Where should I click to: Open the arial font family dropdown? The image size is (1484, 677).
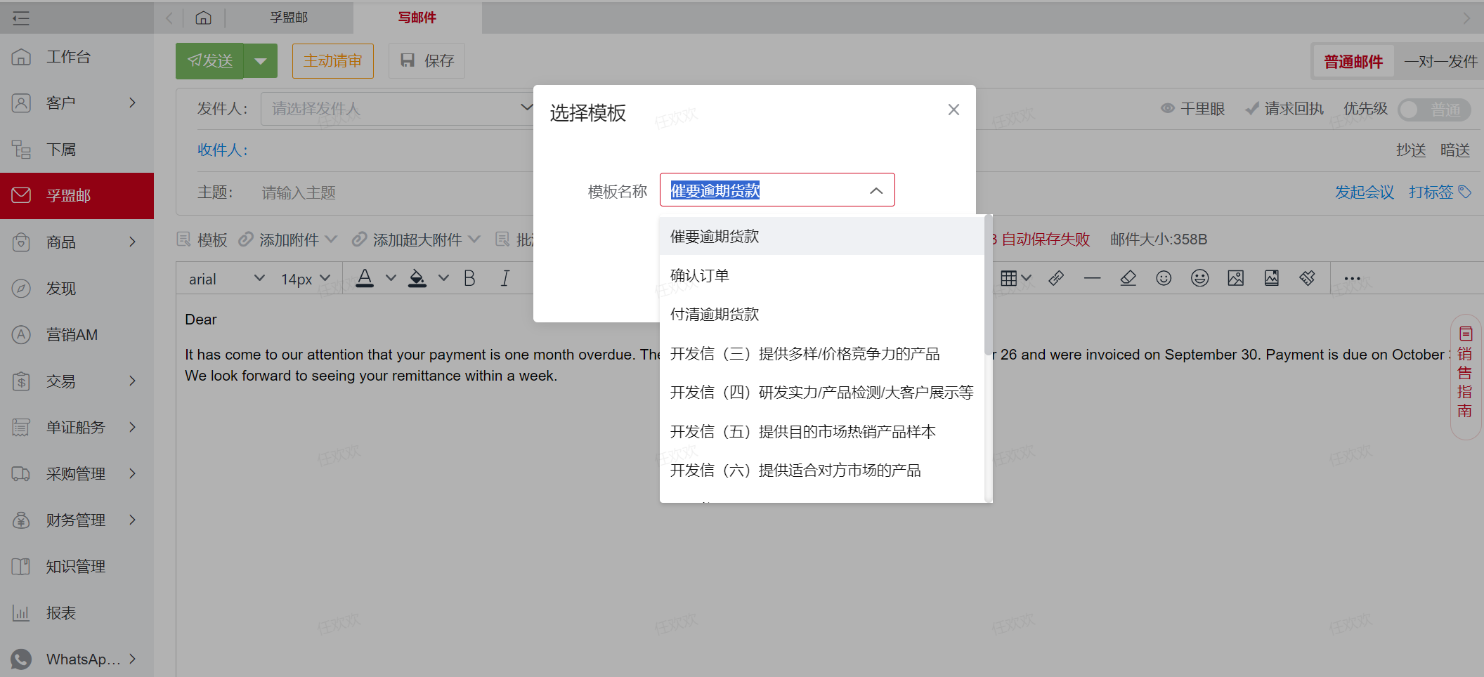[x=226, y=279]
